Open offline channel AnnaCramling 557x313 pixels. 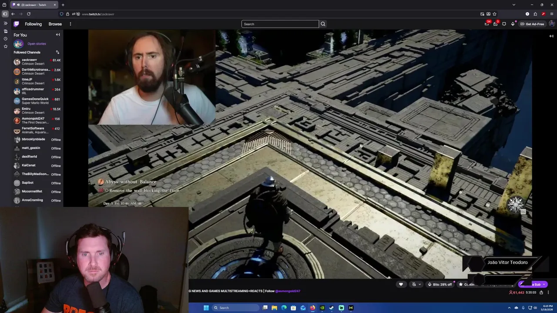[x=37, y=200]
